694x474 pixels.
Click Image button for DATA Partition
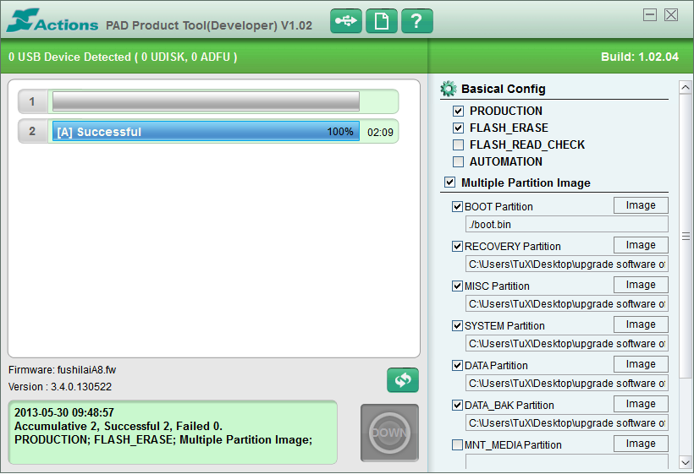click(x=641, y=364)
